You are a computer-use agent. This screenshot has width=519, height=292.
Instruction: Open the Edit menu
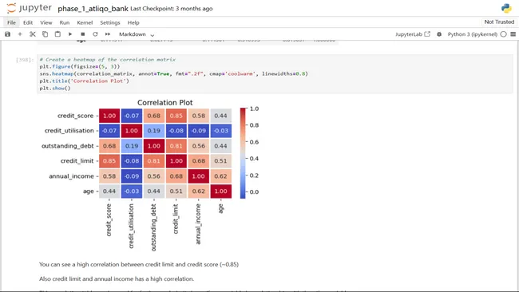[x=28, y=22]
